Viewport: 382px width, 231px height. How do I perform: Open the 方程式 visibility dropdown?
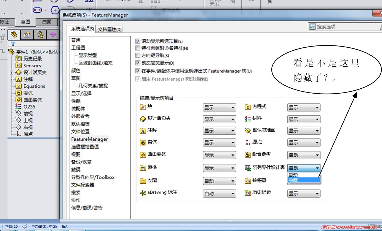[x=304, y=108]
